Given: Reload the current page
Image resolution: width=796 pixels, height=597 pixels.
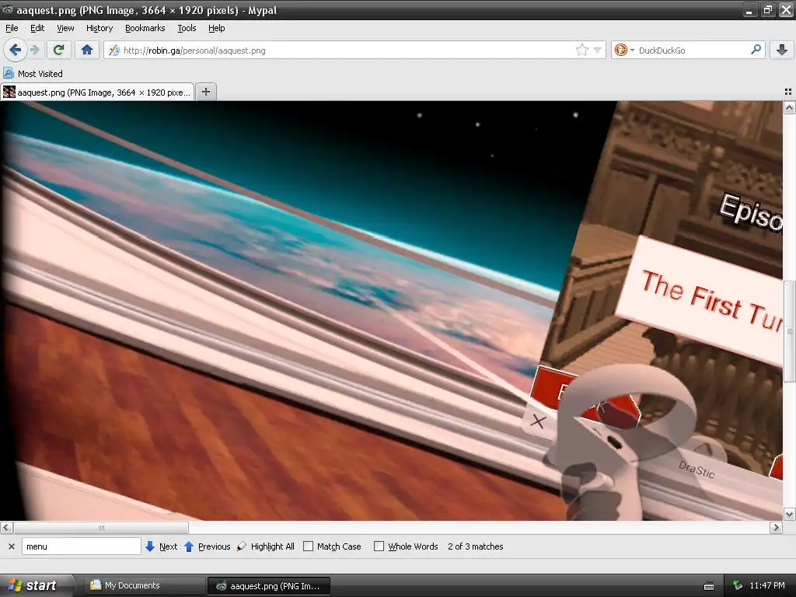Looking at the screenshot, I should pos(58,50).
